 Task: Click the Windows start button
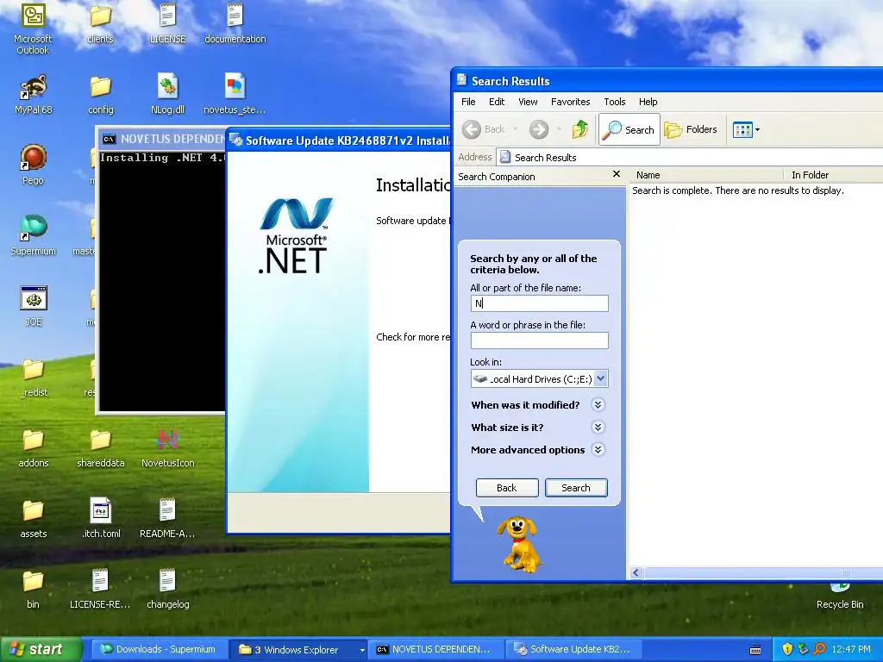(x=41, y=650)
